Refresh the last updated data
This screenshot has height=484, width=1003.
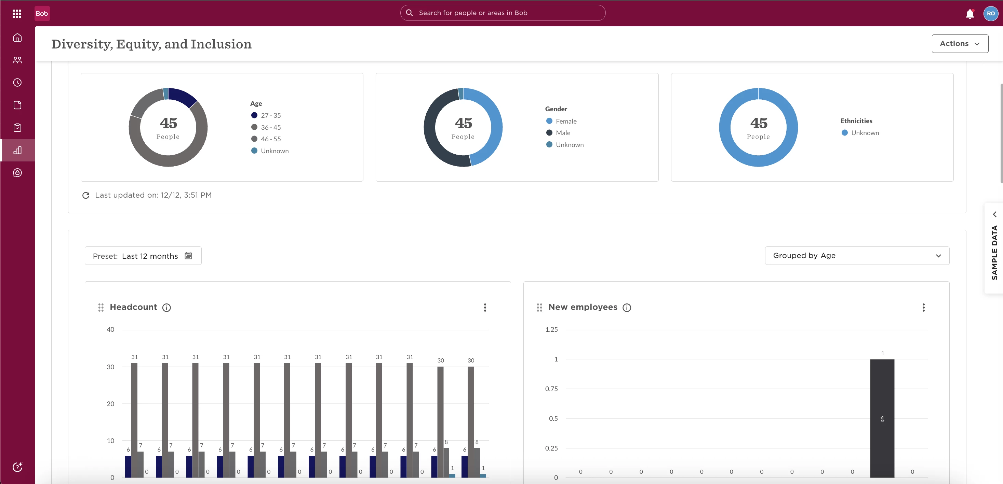point(86,195)
